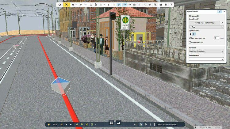Click the Tauschtextur browse '...' button
The height and width of the screenshot is (129, 230).
(x=222, y=59)
